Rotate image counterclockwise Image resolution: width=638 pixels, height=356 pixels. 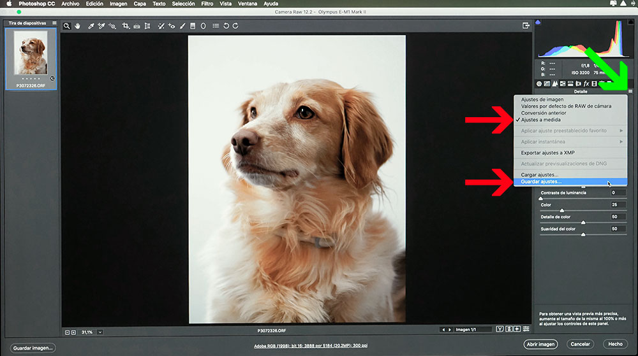point(226,26)
